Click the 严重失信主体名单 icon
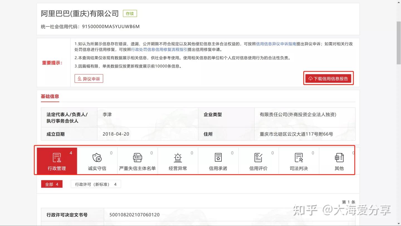 pos(137,157)
